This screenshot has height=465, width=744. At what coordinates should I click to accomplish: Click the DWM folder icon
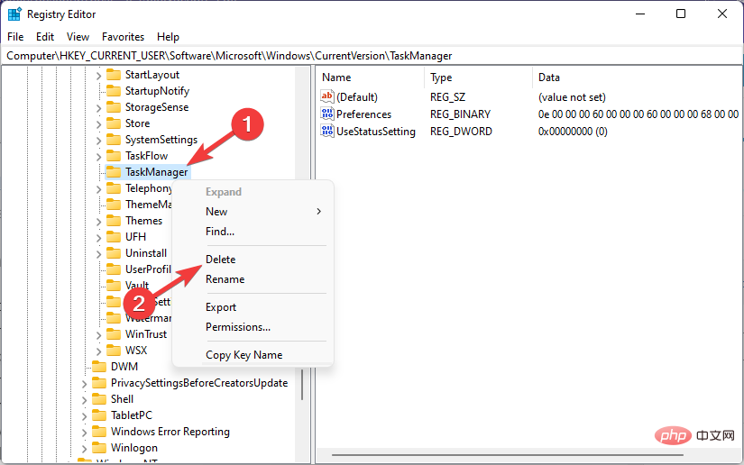coord(99,367)
